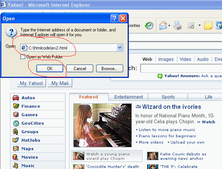Close the Open dialog with red X

coord(123,18)
